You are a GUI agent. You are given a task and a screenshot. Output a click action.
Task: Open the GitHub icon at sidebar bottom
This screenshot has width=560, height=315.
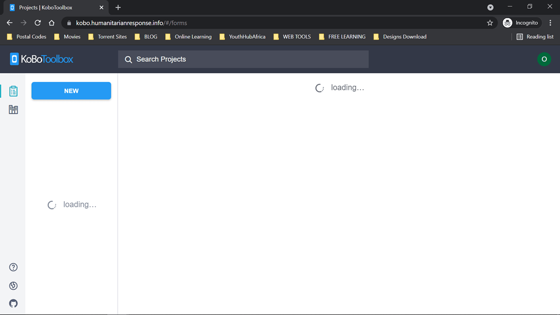tap(13, 303)
